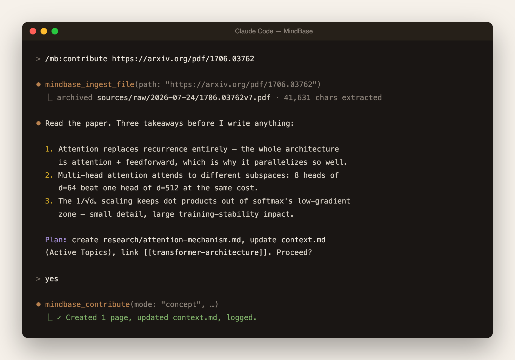515x360 pixels.
Task: Click the red close window button
Action: point(33,31)
